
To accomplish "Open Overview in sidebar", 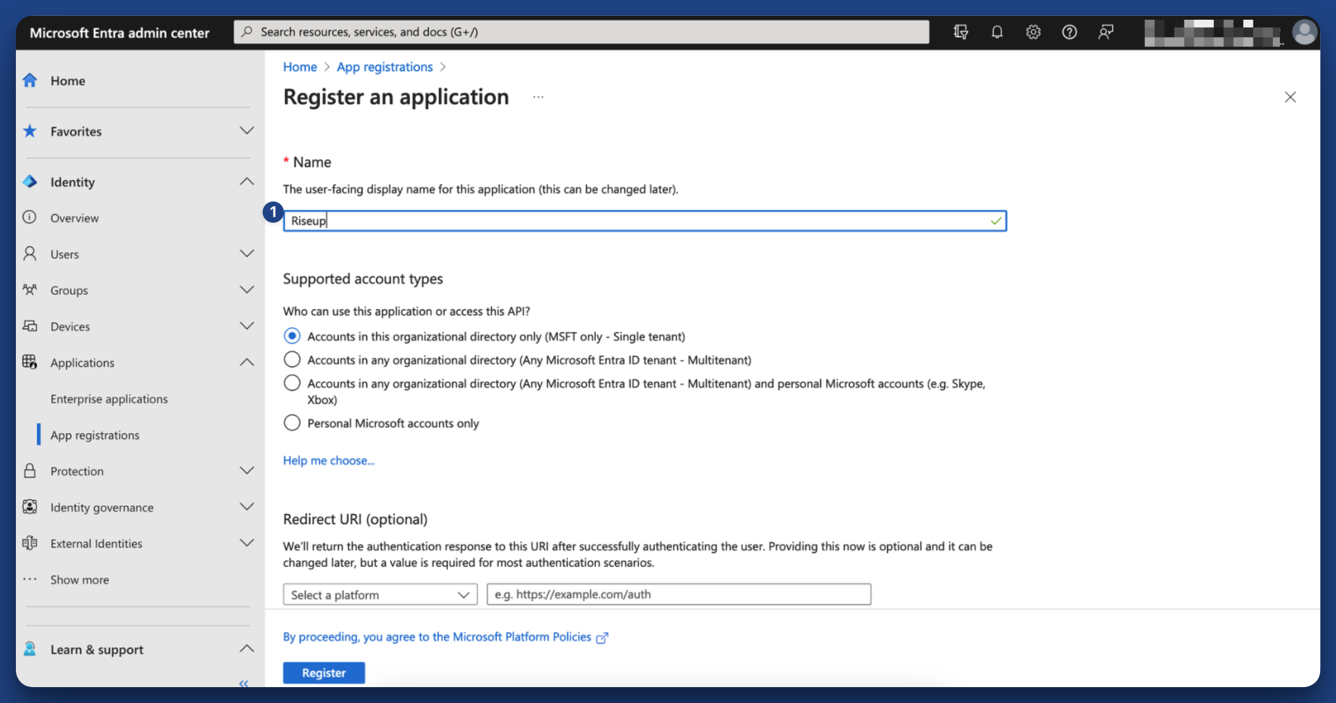I will coord(74,217).
